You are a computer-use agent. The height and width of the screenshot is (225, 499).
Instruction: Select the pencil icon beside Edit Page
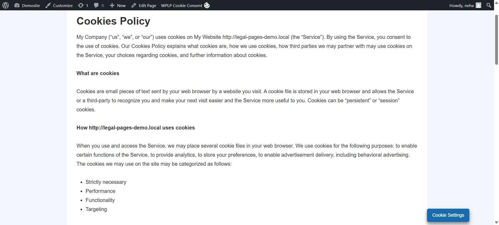134,5
